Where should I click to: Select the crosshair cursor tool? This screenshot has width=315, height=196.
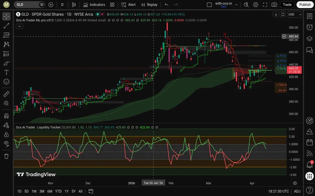(7, 16)
